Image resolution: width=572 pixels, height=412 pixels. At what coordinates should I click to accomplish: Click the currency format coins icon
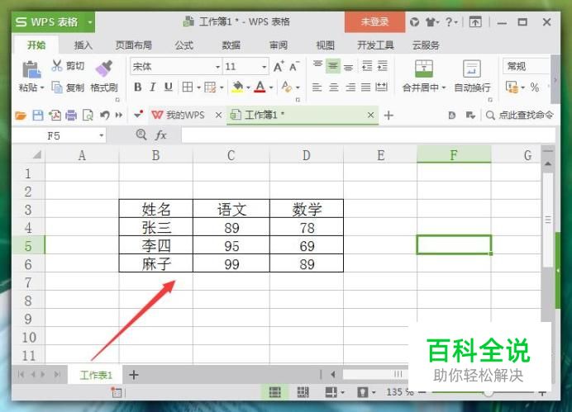(512, 87)
